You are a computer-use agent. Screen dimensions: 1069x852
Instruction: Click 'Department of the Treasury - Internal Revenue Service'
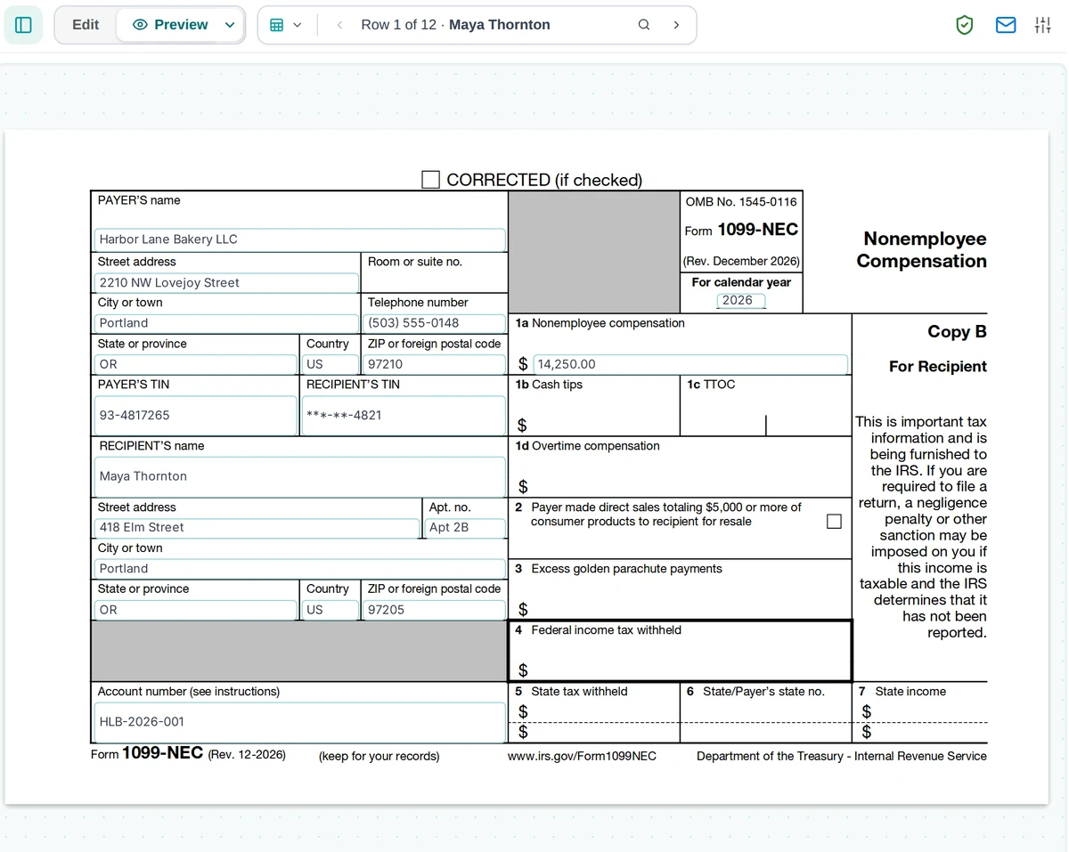pyautogui.click(x=842, y=756)
